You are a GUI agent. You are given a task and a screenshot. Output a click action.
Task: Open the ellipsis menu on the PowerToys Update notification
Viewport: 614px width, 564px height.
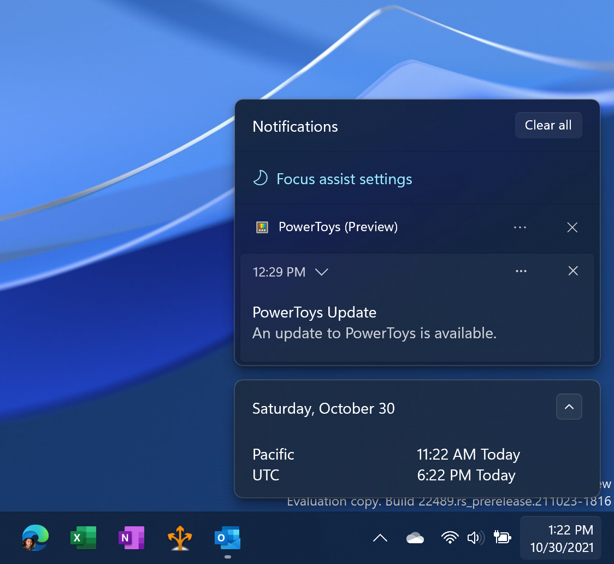[x=521, y=271]
